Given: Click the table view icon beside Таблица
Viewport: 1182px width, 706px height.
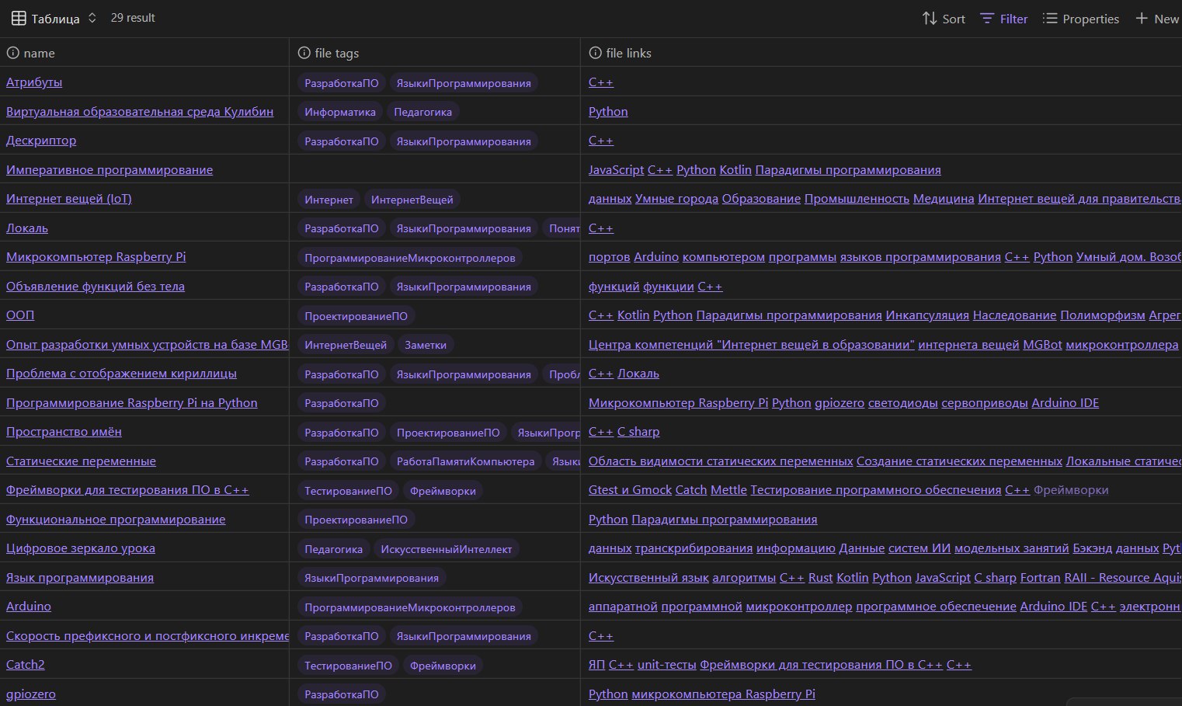Looking at the screenshot, I should [19, 18].
